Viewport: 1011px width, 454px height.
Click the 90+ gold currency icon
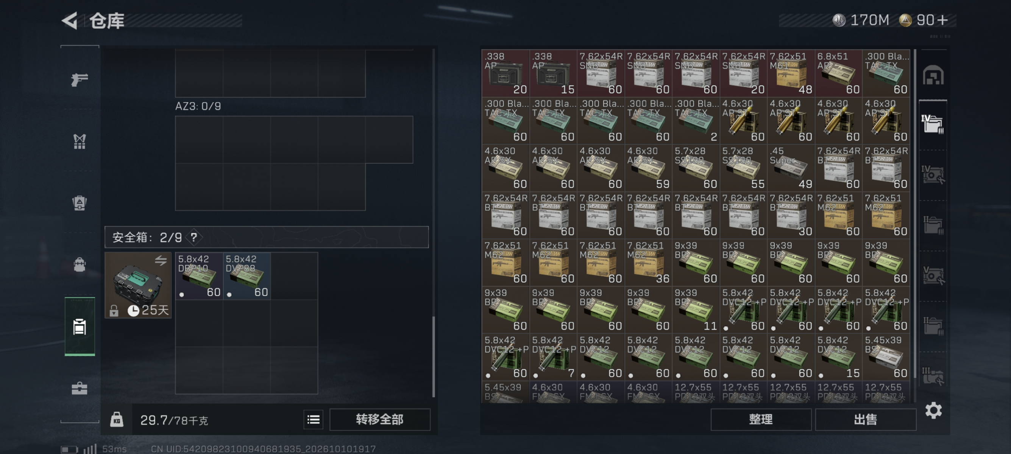pos(905,20)
